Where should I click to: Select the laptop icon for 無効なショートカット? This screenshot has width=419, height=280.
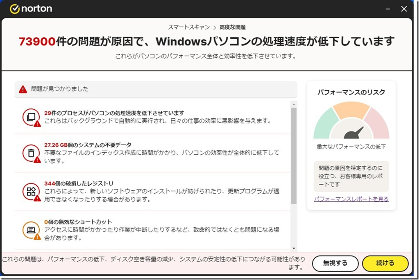(31, 230)
